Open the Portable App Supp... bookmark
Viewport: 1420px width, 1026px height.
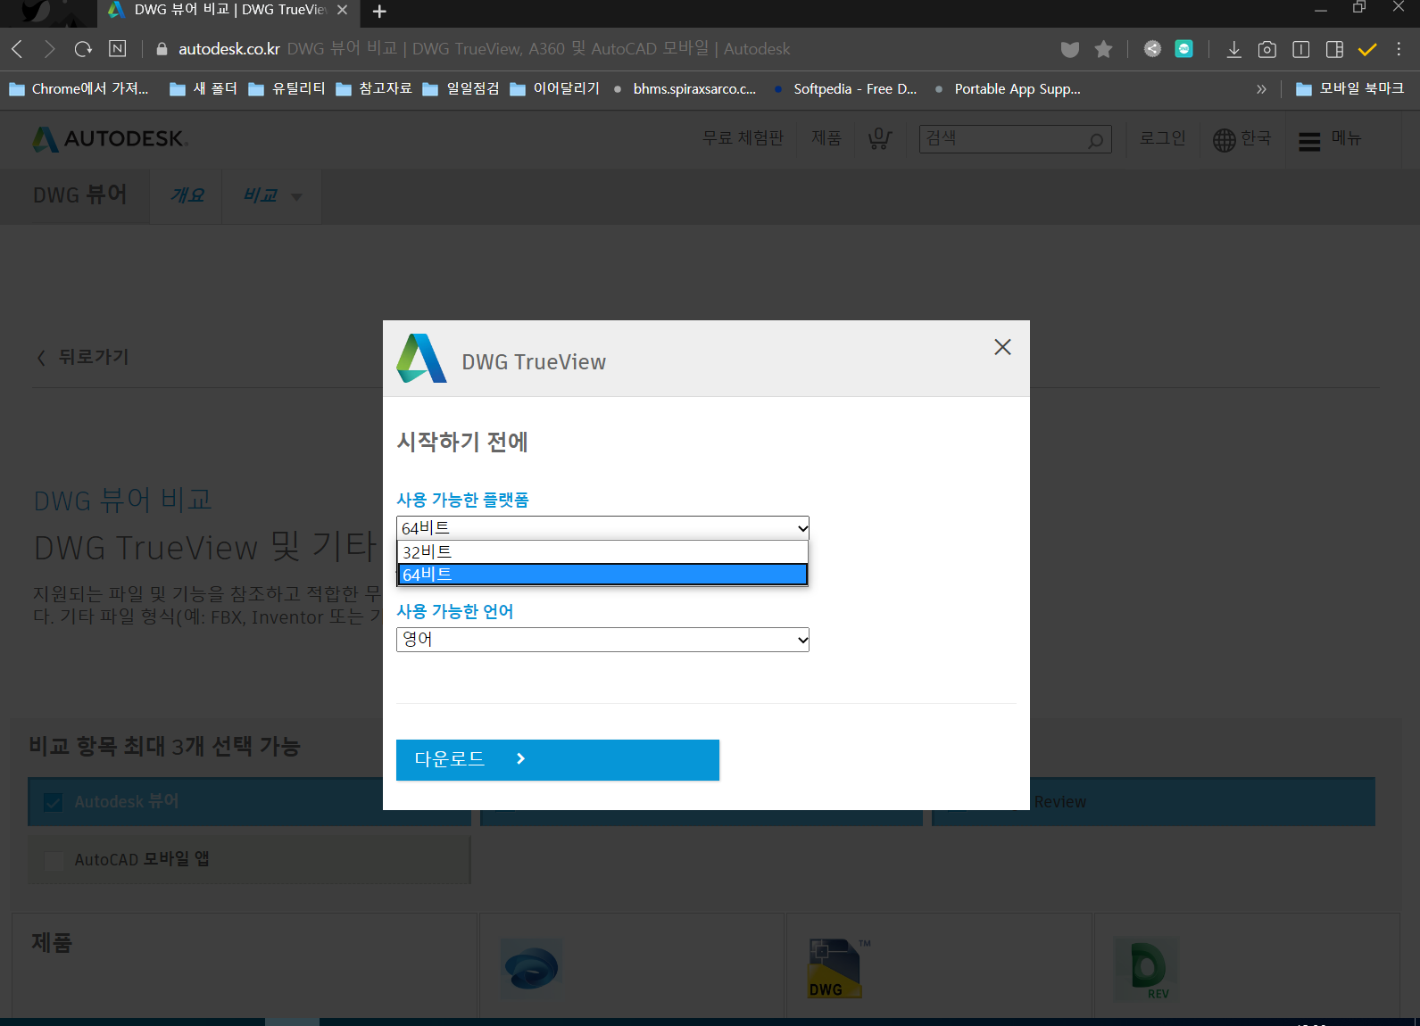[x=1007, y=89]
